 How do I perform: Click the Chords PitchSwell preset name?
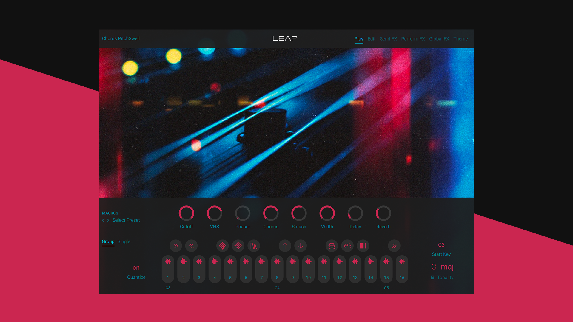[121, 38]
